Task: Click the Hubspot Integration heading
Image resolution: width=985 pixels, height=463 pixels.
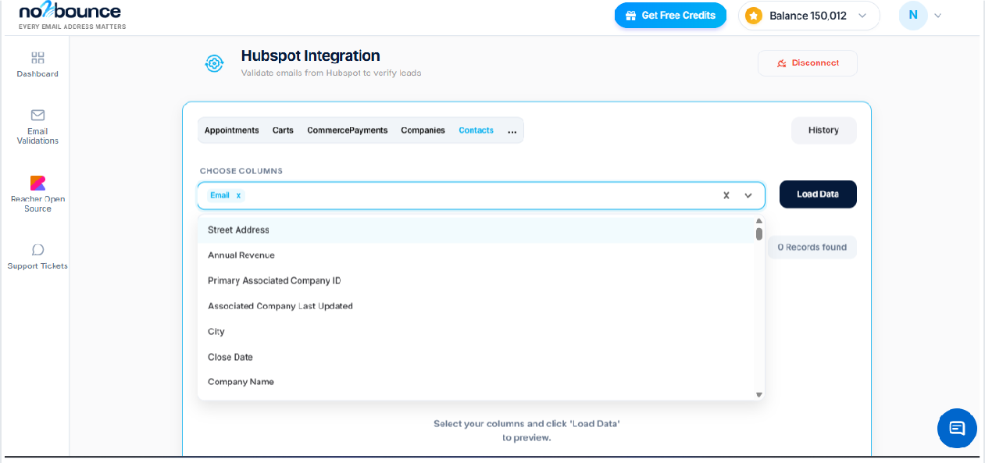Action: [x=311, y=56]
